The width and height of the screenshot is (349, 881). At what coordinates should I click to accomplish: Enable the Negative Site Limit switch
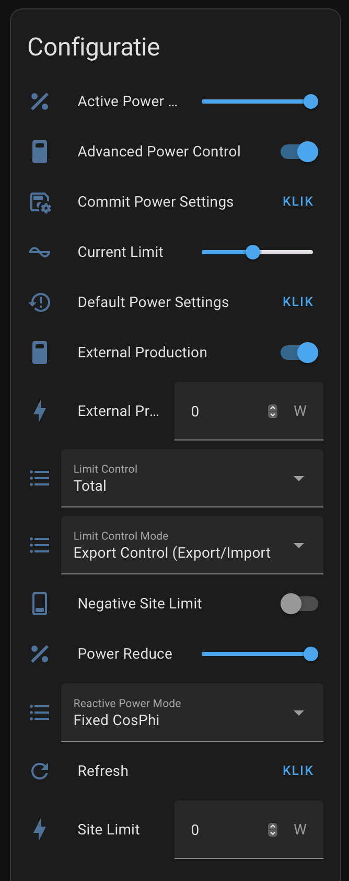(x=299, y=604)
